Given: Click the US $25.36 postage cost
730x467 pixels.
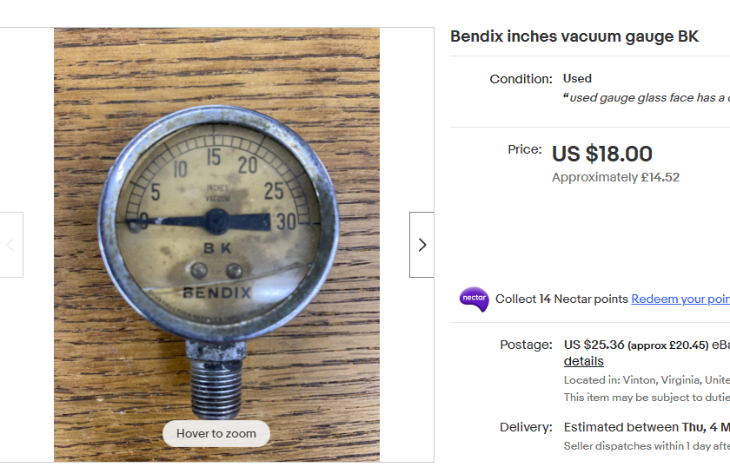Looking at the screenshot, I should coord(594,345).
